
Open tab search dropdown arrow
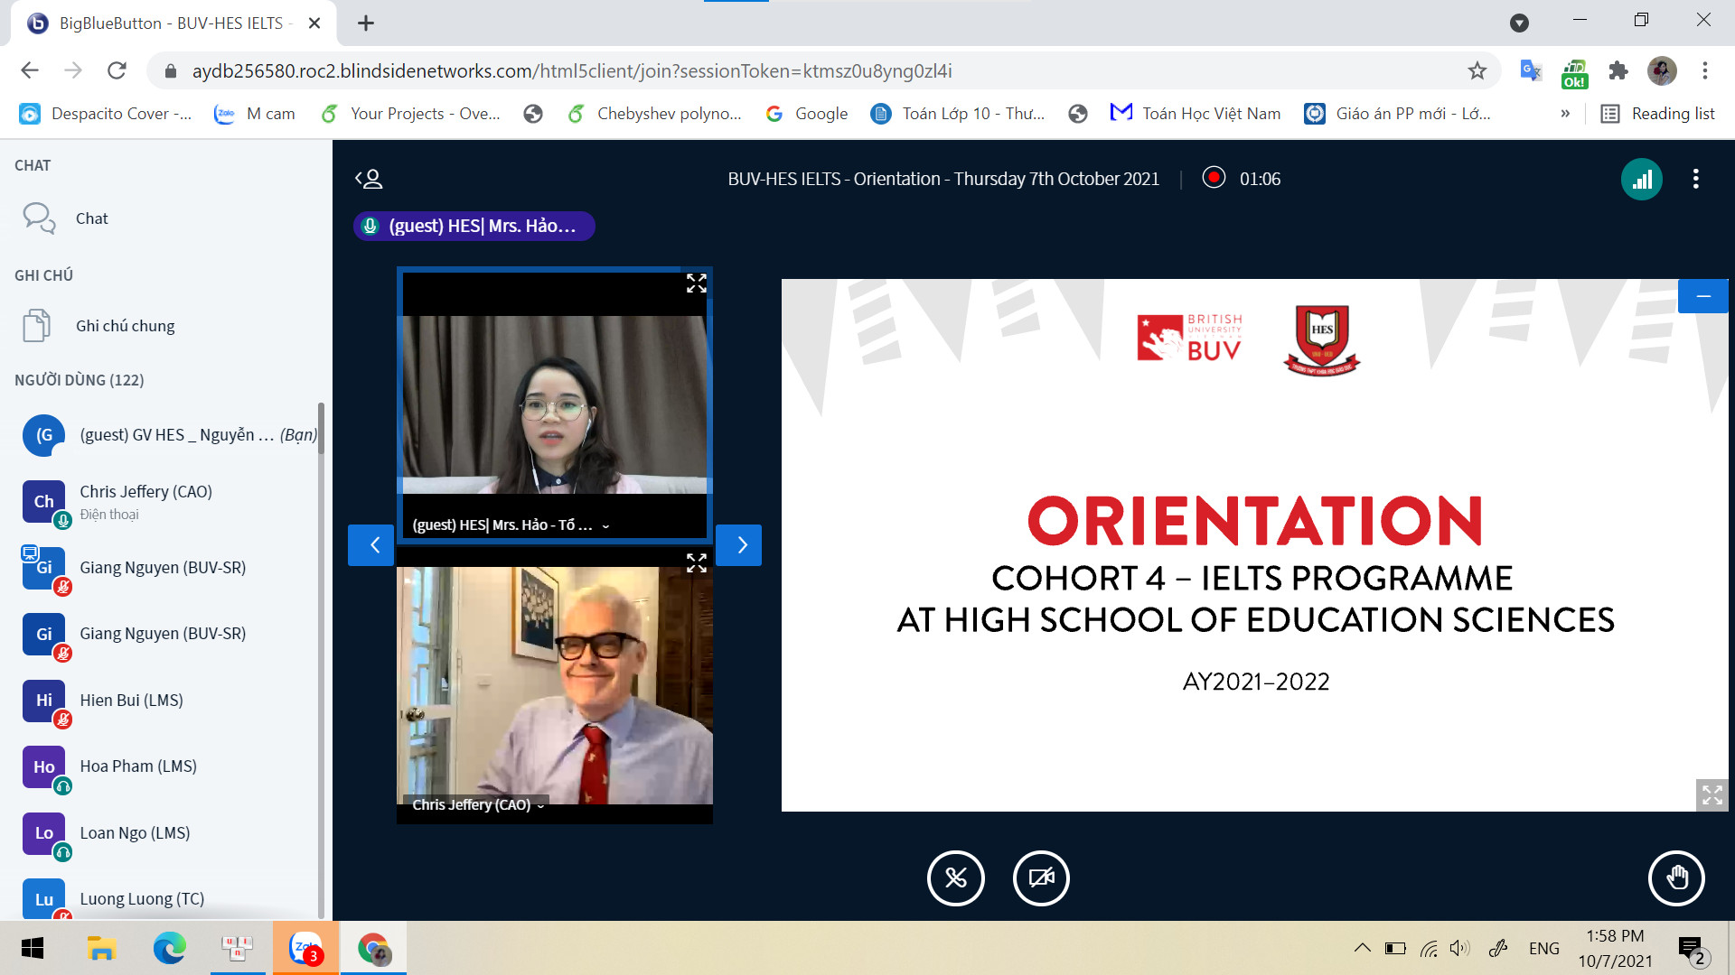pyautogui.click(x=1519, y=23)
